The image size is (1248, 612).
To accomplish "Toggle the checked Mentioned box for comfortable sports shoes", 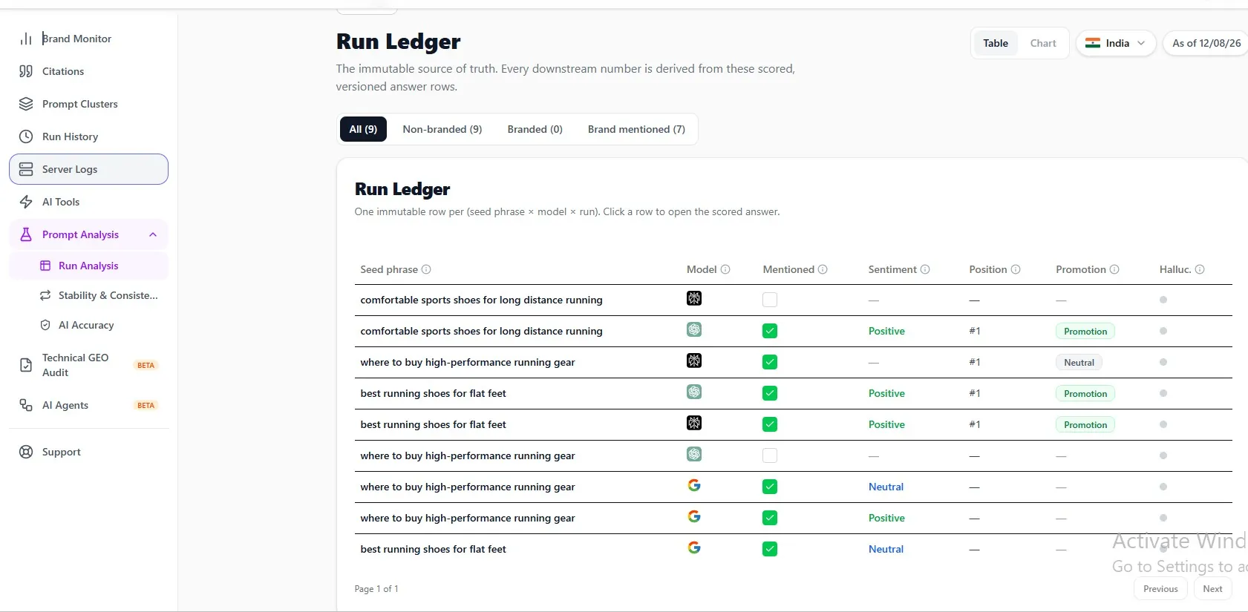I will click(x=770, y=331).
